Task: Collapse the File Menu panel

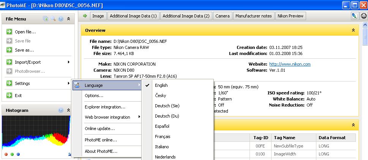Action: click(68, 19)
